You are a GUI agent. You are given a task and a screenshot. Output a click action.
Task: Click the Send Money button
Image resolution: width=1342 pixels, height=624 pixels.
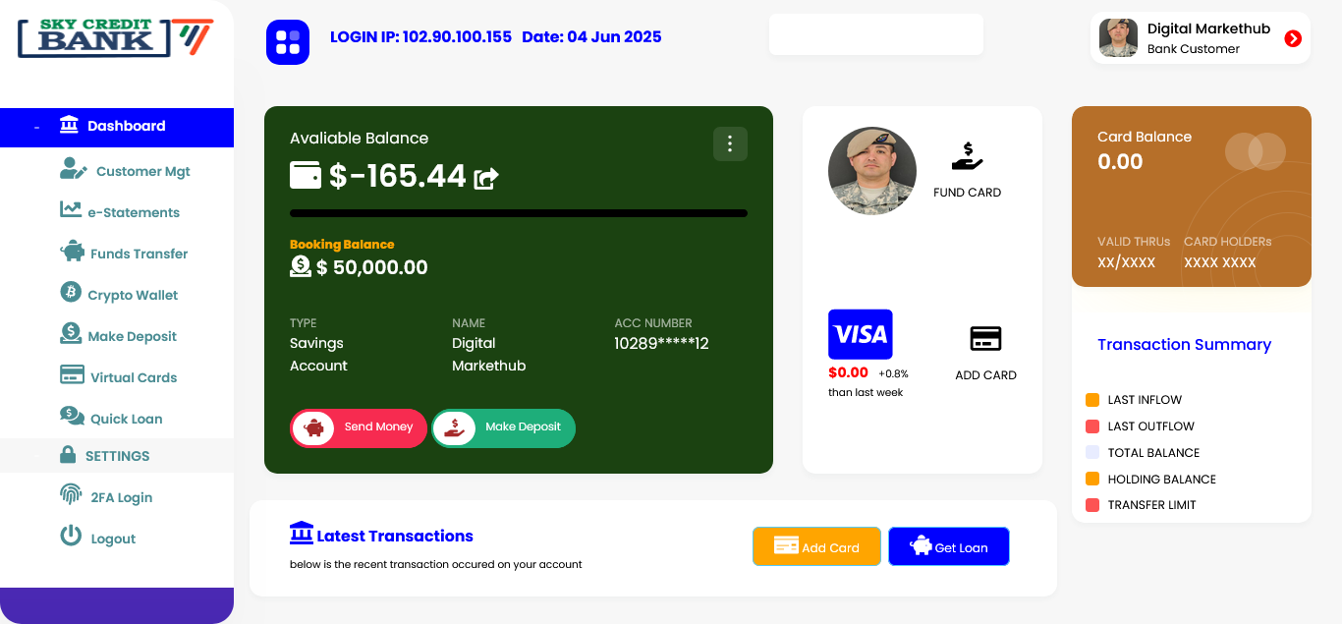click(358, 427)
